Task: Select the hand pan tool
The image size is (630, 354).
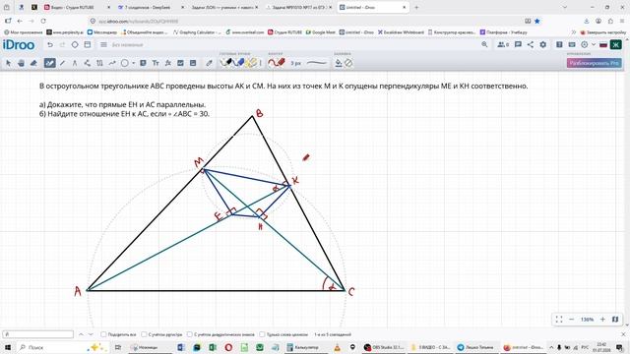Action: (x=22, y=63)
